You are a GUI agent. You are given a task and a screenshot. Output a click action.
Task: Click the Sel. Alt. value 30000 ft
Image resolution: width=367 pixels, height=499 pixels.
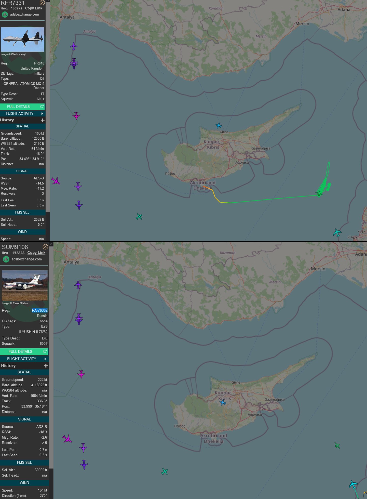[41, 470]
